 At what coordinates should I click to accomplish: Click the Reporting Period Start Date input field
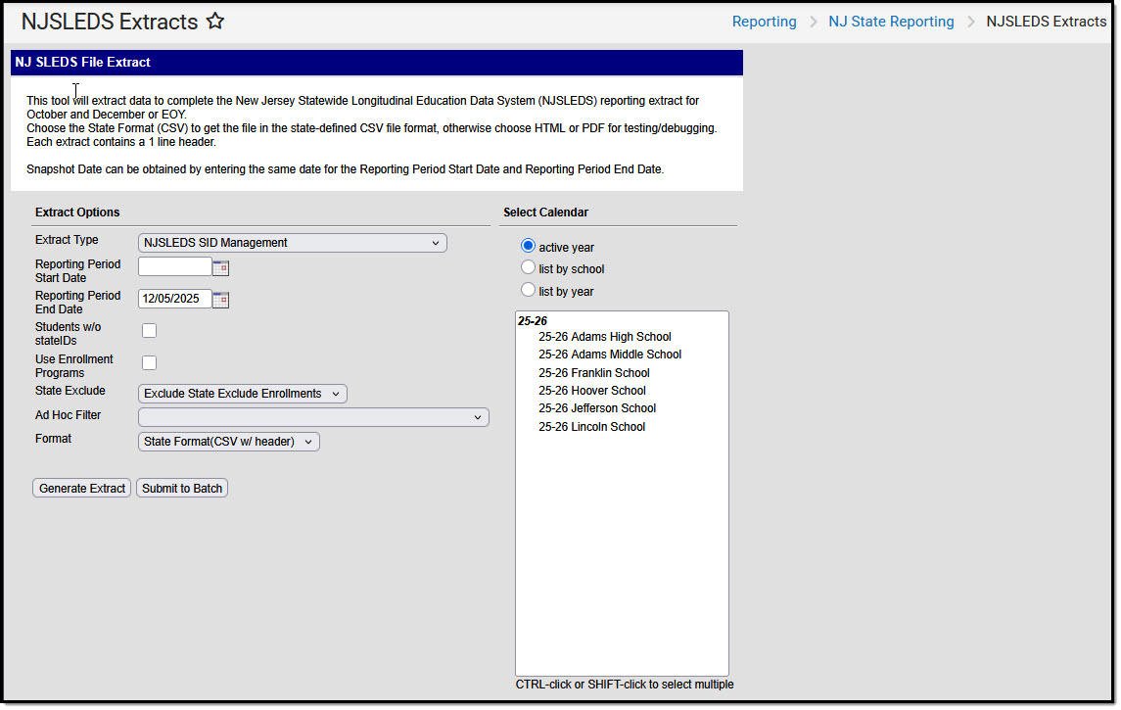(174, 265)
